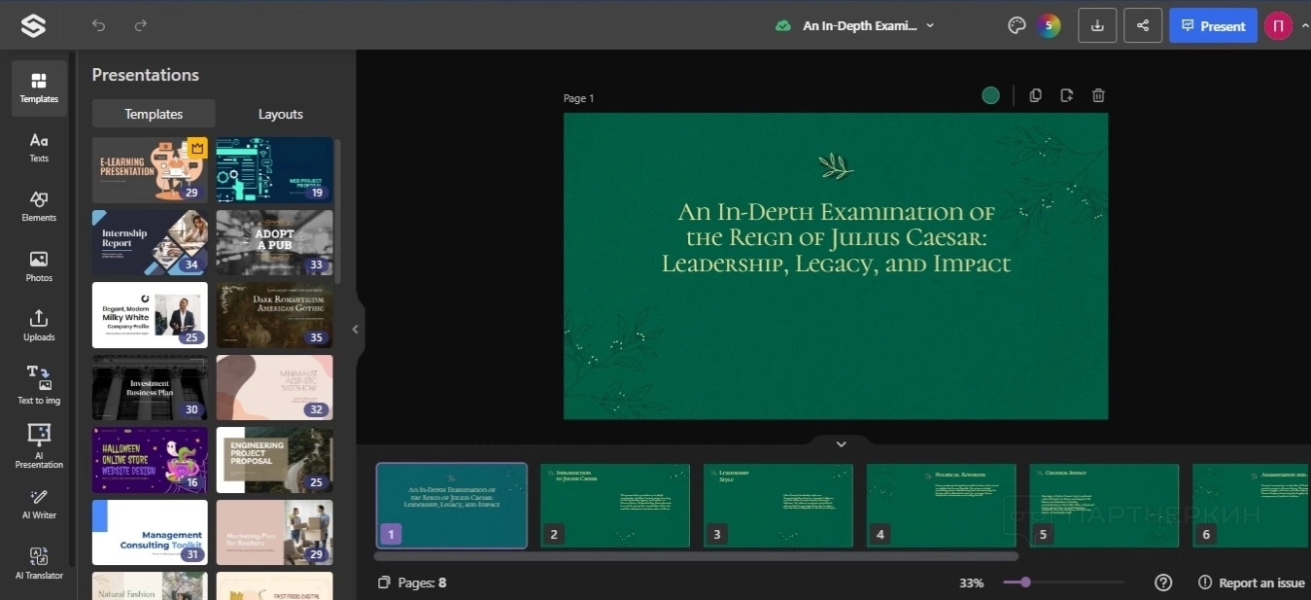Open the AI Writer sidebar tool
Viewport: 1311px width, 600px height.
39,504
